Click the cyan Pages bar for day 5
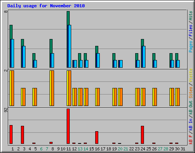Screen dimensions: 195x153 (35, 64)
